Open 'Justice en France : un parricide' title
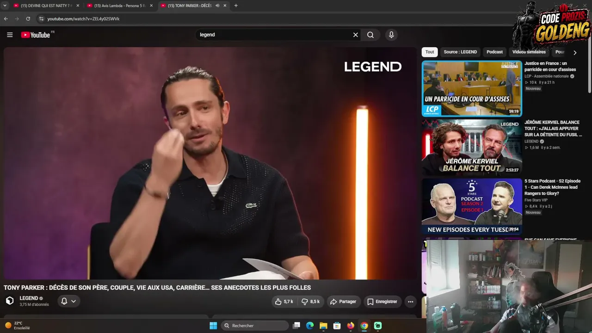Image resolution: width=592 pixels, height=333 pixels. pos(550,67)
